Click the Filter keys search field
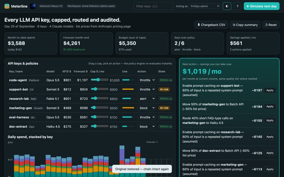 tap(153, 6)
